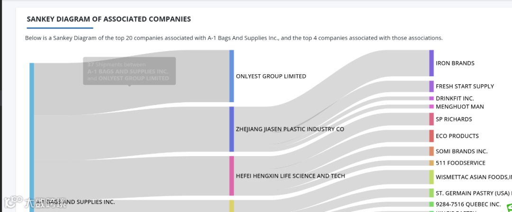The width and height of the screenshot is (512, 212).
Task: Click the shipments tooltip over the ONLYEST flow
Action: click(129, 71)
